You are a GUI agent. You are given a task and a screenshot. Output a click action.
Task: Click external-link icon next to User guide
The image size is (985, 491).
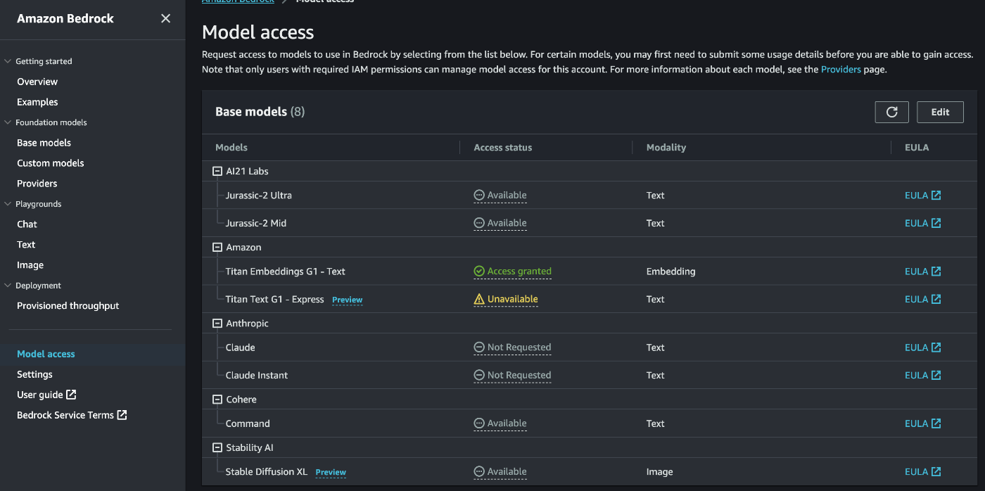point(71,395)
